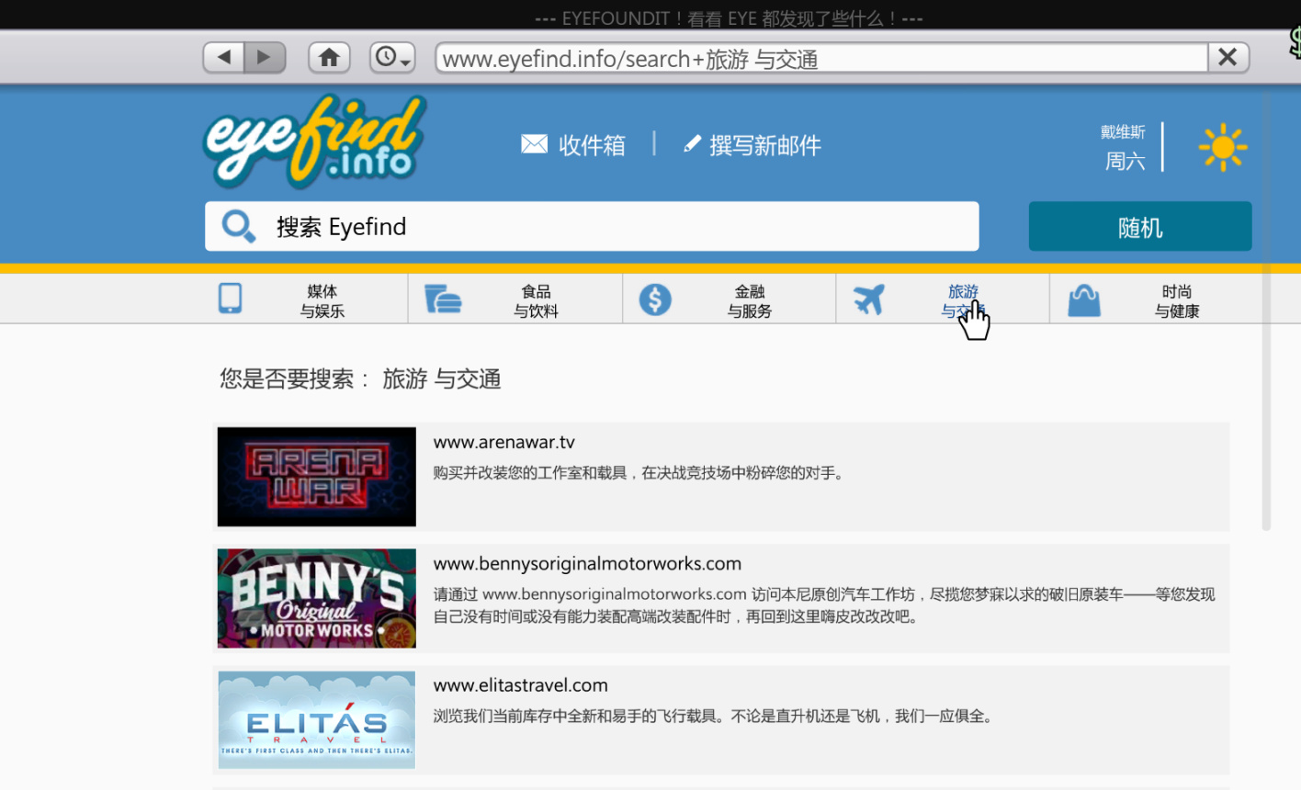Viewport: 1301px width, 790px height.
Task: Close the browser with the X button
Action: [x=1227, y=57]
